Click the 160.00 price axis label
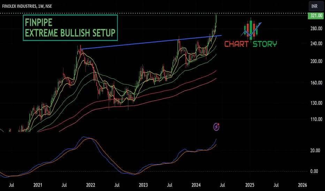Viewport: 325px width, 191px height. point(316,83)
